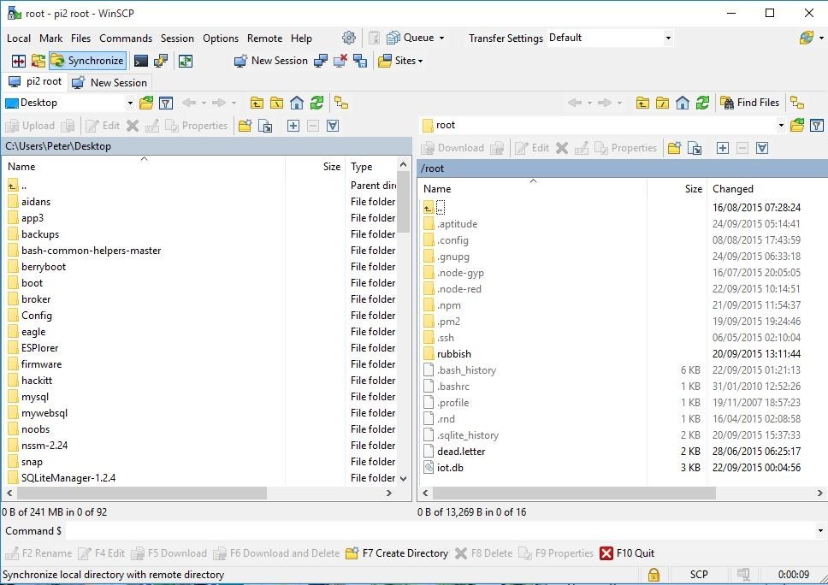The image size is (828, 585).
Task: Open the terminal console icon
Action: 141,61
